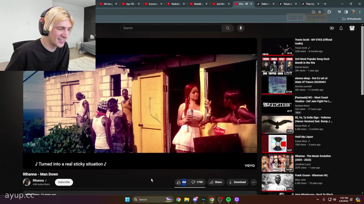The height and width of the screenshot is (204, 364).
Task: Bookmark this page with the star icon
Action: [x=320, y=12]
